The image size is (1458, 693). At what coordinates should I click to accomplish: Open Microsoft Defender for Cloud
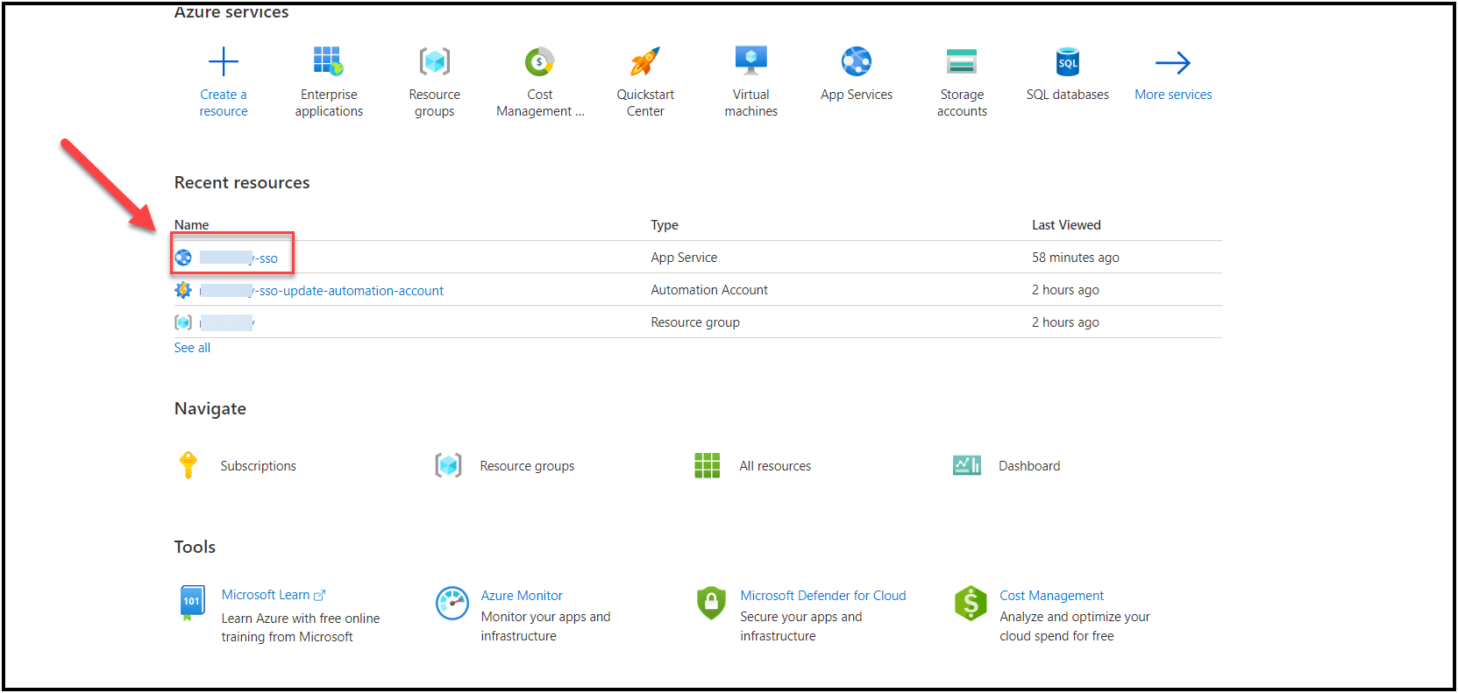coord(822,596)
